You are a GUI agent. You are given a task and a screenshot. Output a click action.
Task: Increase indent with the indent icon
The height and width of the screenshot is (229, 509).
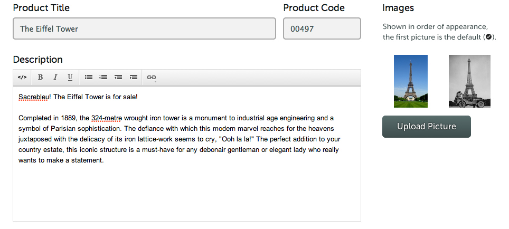click(134, 77)
